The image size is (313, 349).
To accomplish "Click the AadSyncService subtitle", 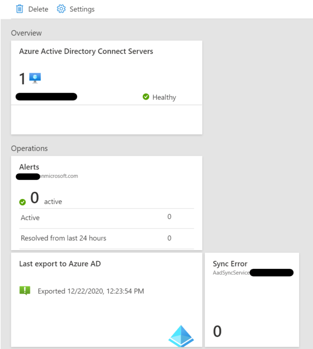I will point(231,273).
